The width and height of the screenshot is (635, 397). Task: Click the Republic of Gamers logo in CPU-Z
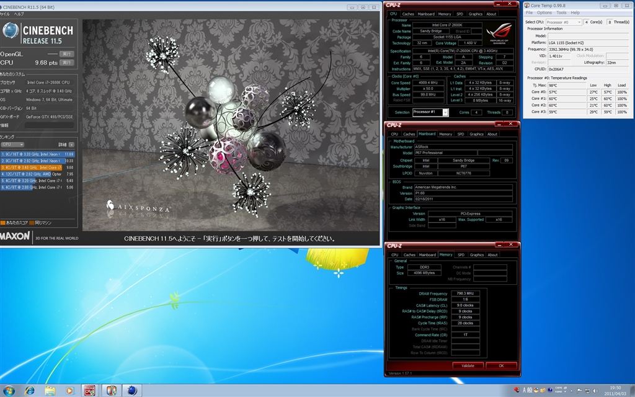(501, 33)
